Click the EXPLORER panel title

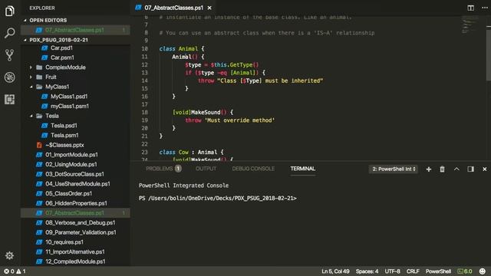(x=42, y=8)
